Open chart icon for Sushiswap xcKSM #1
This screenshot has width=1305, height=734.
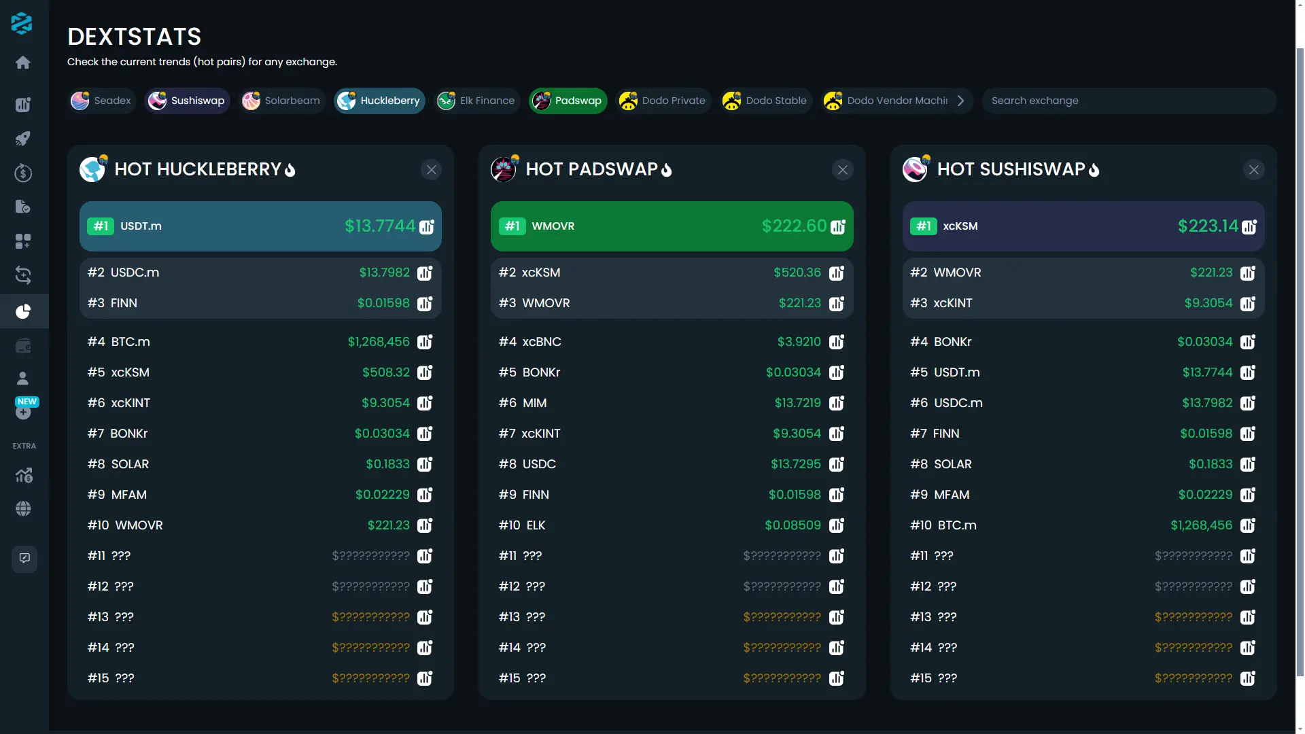coord(1249,226)
